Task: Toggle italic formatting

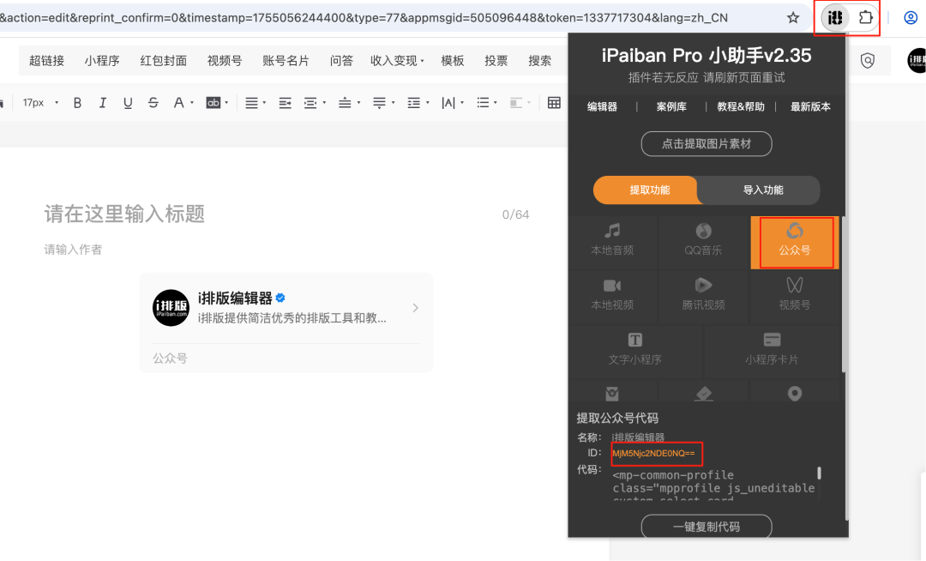Action: click(103, 103)
